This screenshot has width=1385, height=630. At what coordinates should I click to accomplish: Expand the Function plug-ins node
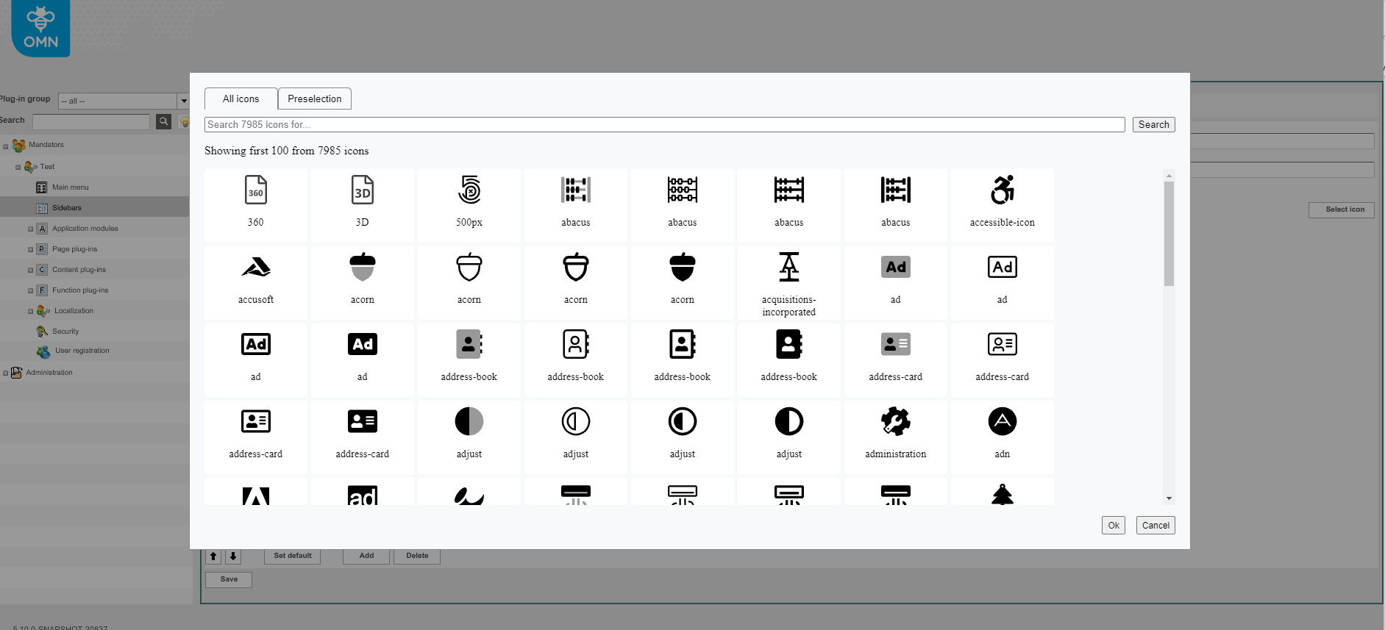coord(30,291)
